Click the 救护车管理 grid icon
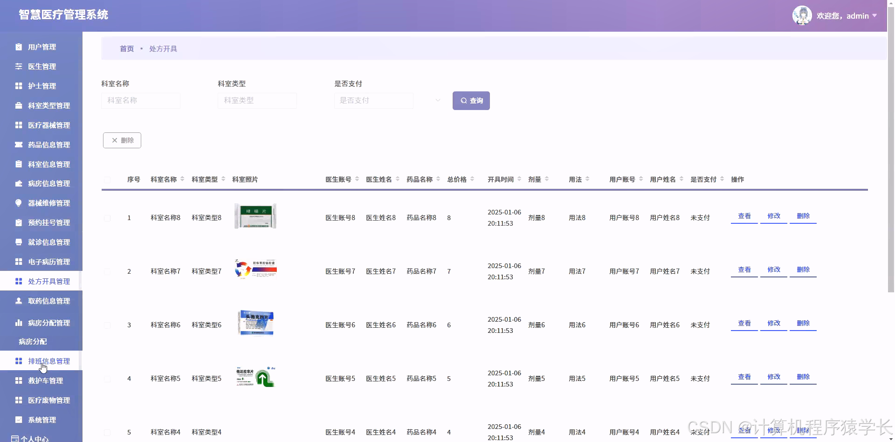 pyautogui.click(x=19, y=380)
